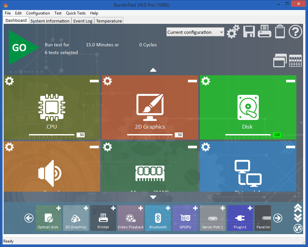Add the Optical disk test

59,208
